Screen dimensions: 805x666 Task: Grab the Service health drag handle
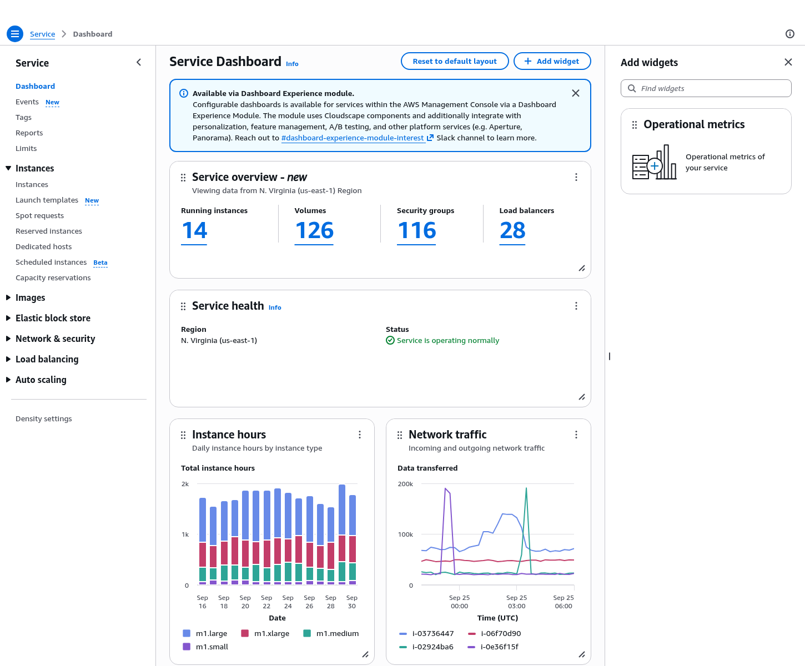183,306
